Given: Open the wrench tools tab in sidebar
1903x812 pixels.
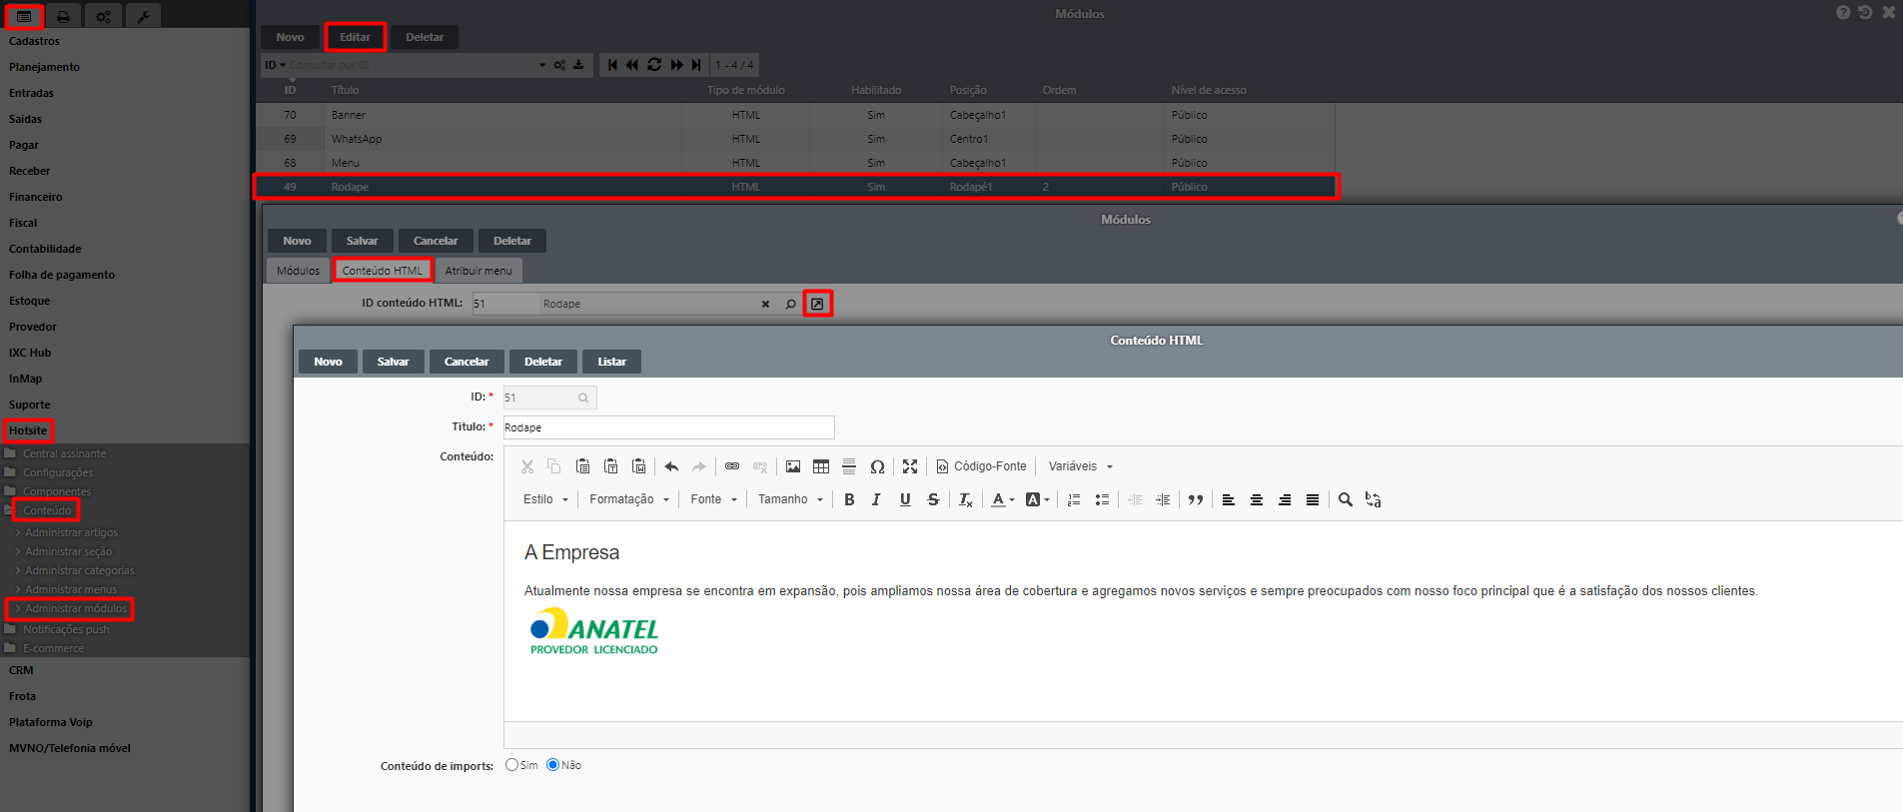Looking at the screenshot, I should [143, 16].
